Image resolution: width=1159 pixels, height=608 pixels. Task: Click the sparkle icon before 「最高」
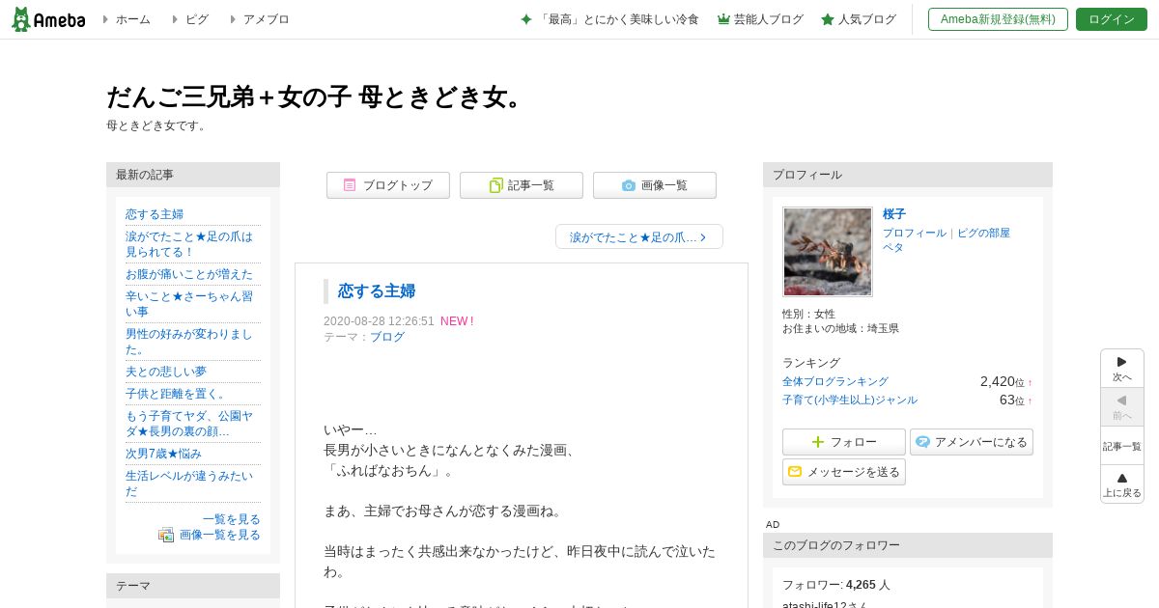[x=526, y=19]
